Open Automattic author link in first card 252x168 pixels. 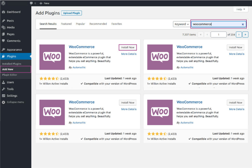[79, 68]
